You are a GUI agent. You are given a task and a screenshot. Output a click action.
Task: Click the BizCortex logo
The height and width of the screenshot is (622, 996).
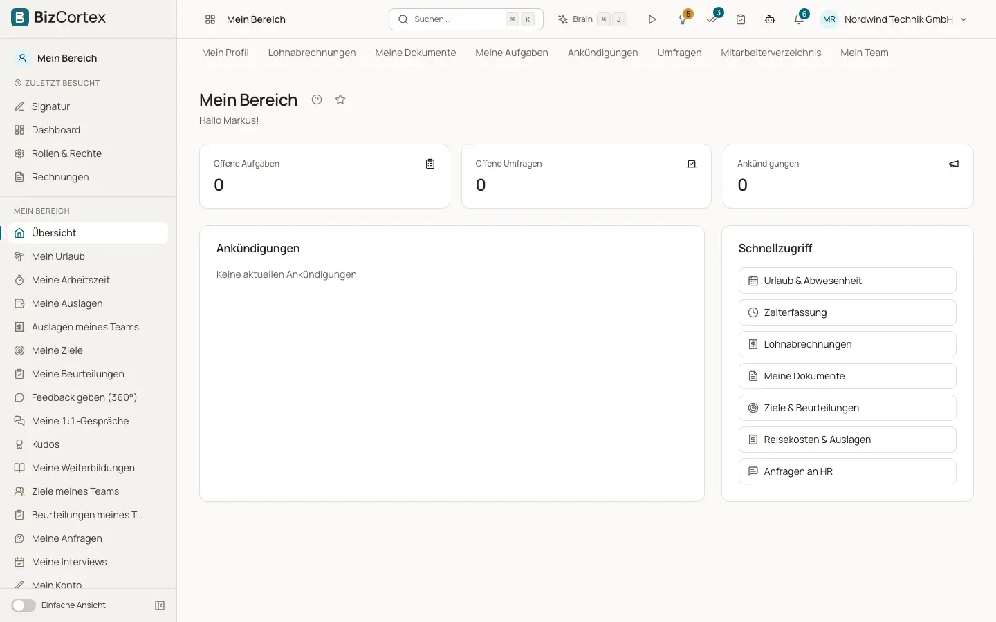(x=59, y=17)
